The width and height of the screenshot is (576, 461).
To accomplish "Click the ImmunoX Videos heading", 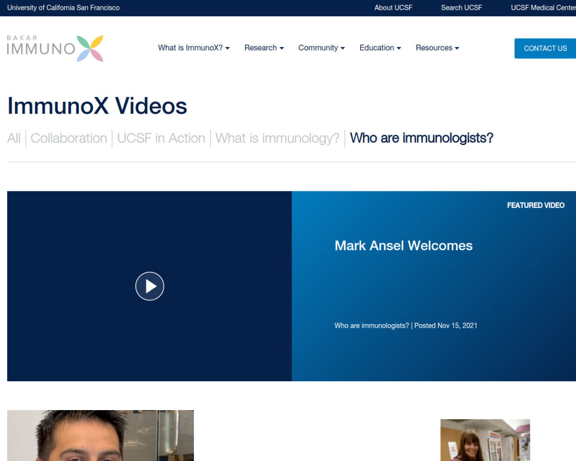I will pyautogui.click(x=97, y=106).
